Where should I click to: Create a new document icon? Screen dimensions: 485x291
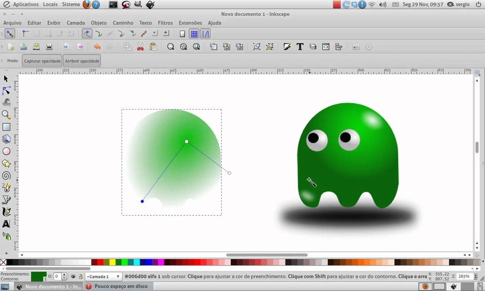coord(11,47)
